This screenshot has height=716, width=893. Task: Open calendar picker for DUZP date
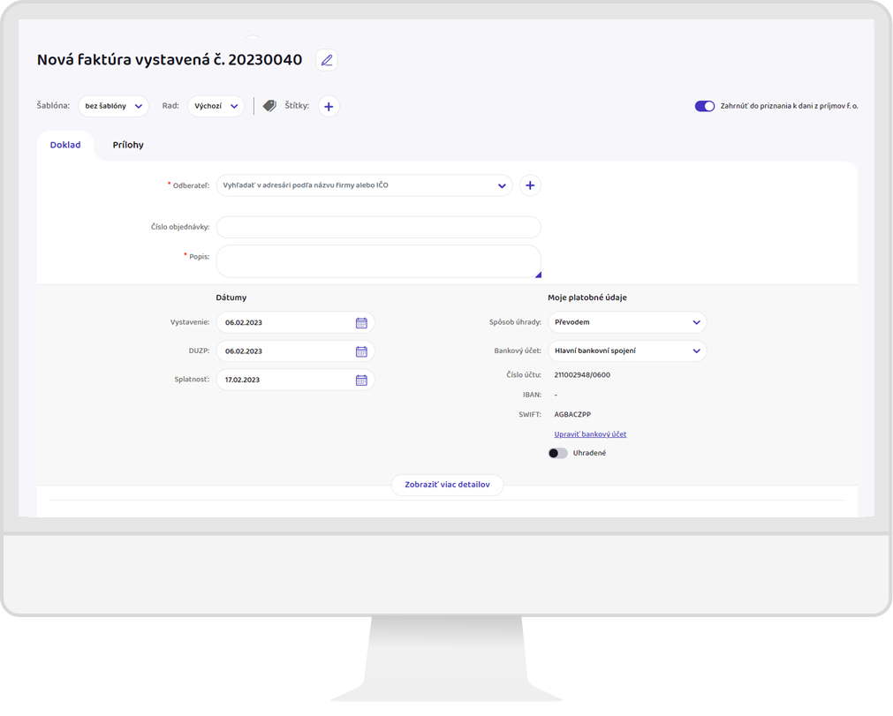click(x=361, y=351)
